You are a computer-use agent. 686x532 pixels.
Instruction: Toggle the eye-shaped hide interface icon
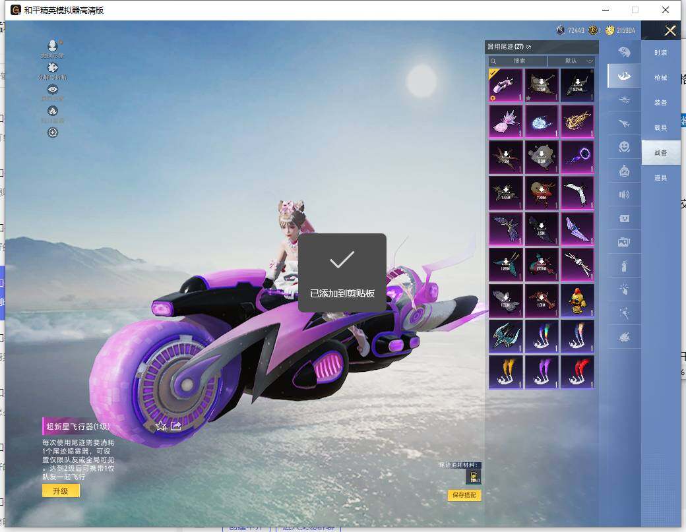coord(53,90)
